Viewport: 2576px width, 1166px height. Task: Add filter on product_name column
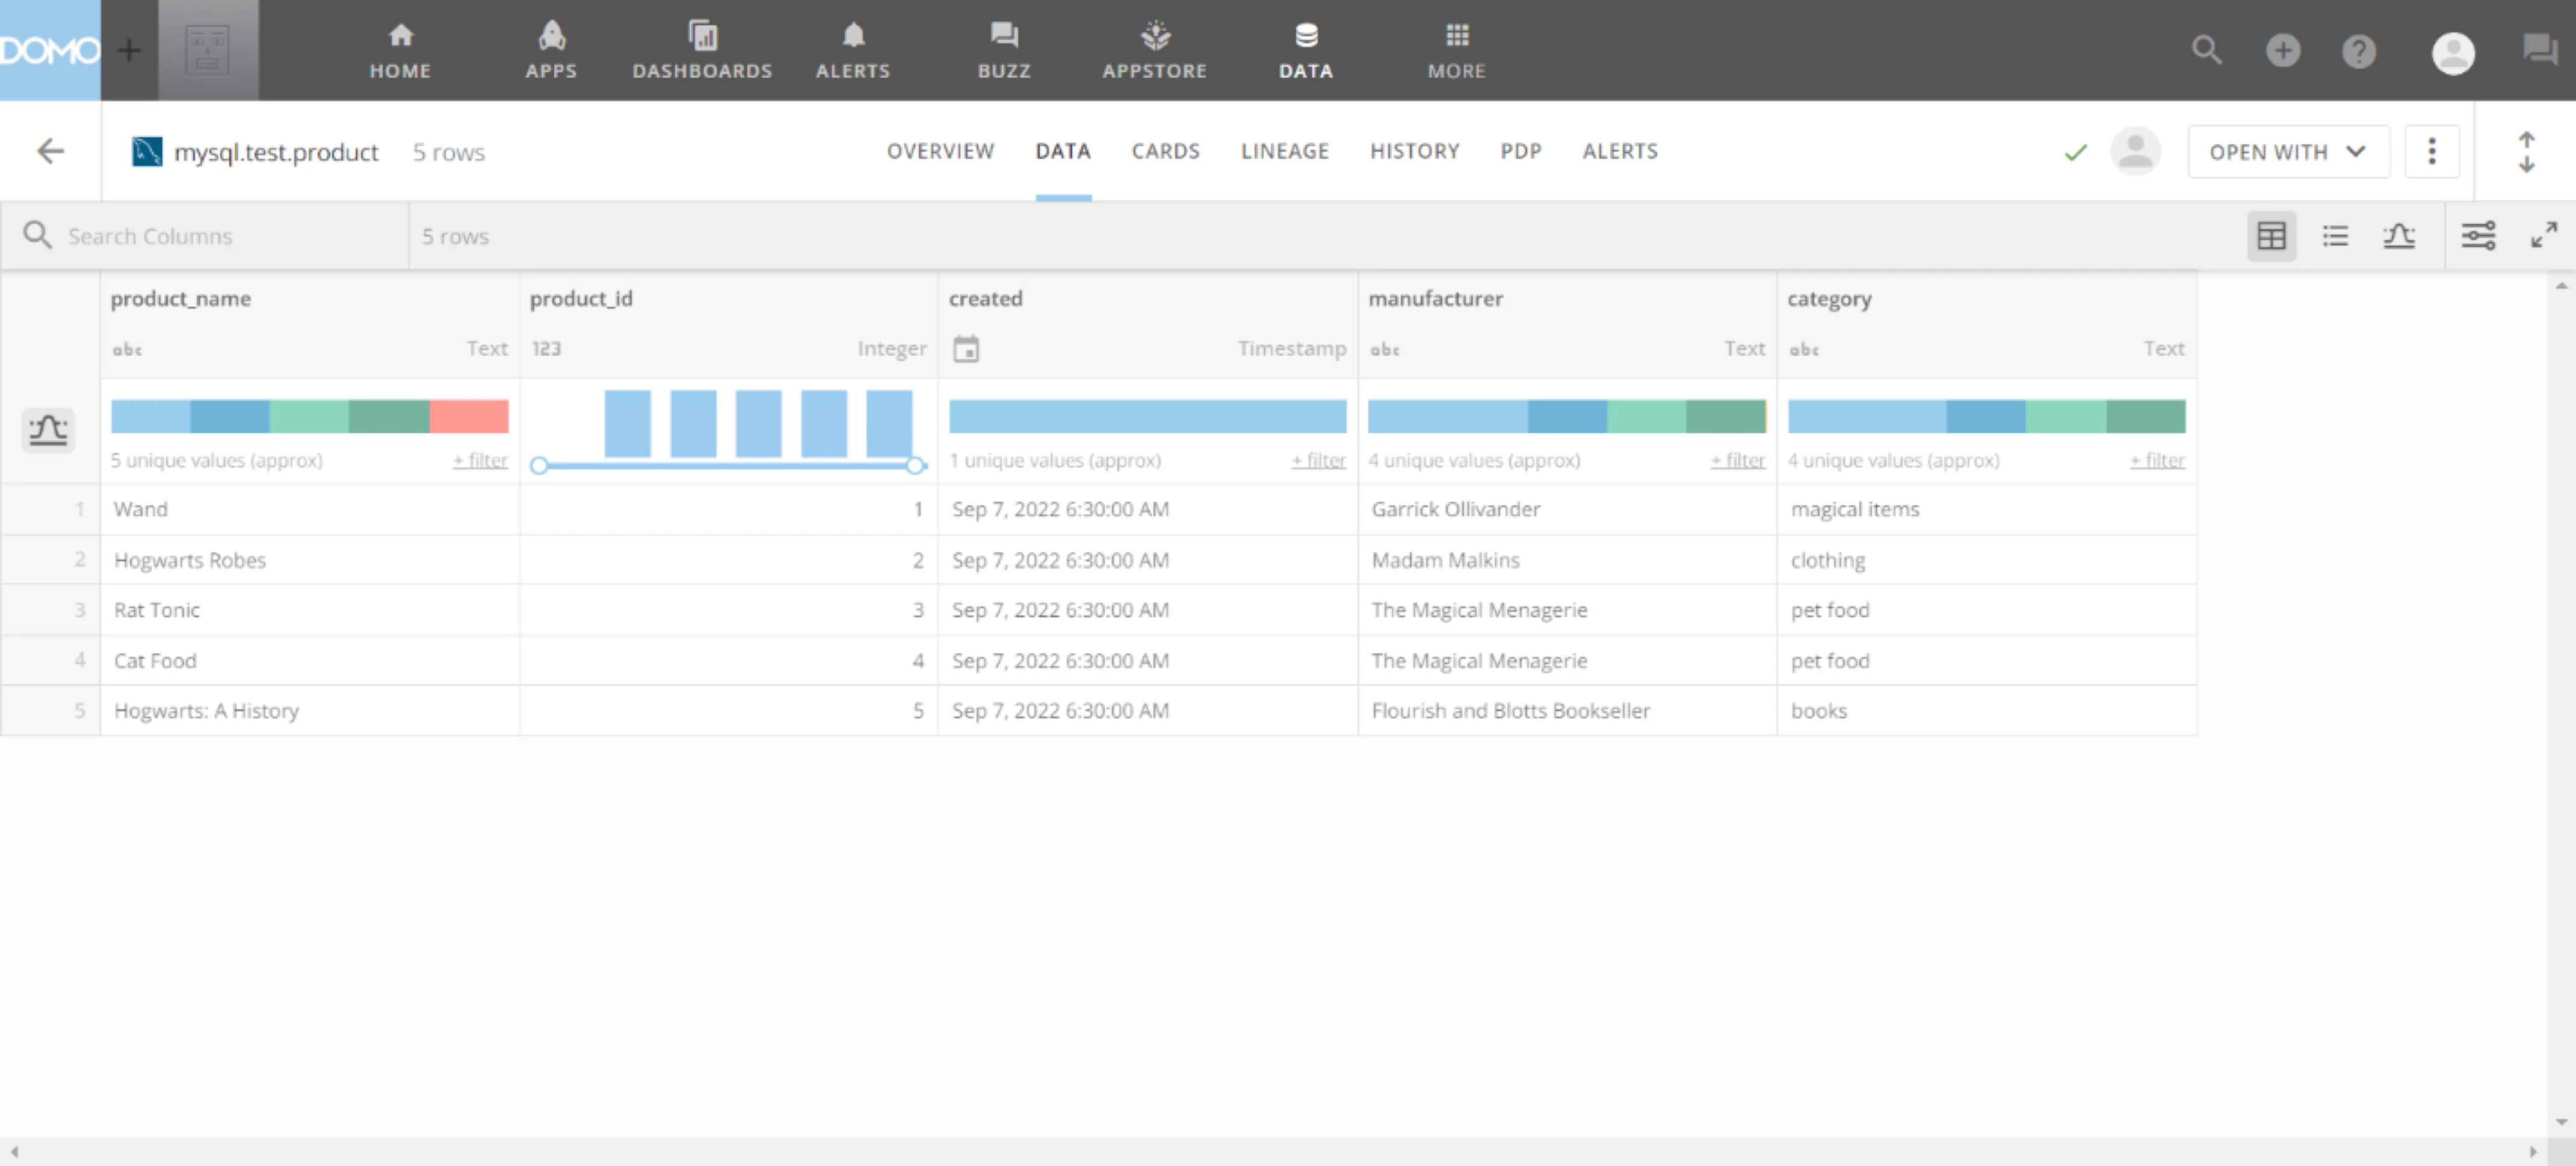click(480, 460)
